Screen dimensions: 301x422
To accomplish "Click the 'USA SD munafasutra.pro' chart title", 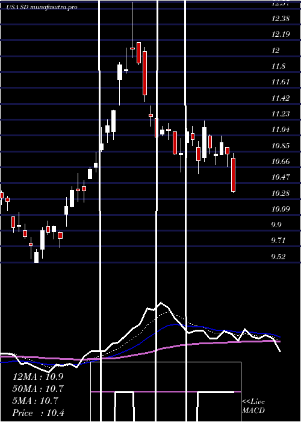I will [42, 7].
